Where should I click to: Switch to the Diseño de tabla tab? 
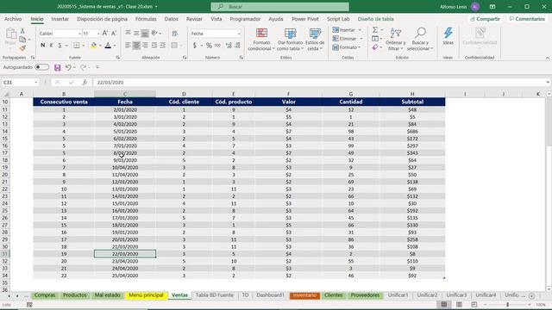(x=376, y=19)
